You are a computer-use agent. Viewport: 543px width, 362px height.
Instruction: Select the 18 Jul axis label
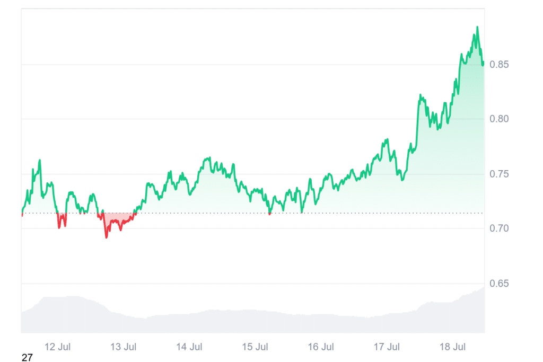click(x=453, y=347)
